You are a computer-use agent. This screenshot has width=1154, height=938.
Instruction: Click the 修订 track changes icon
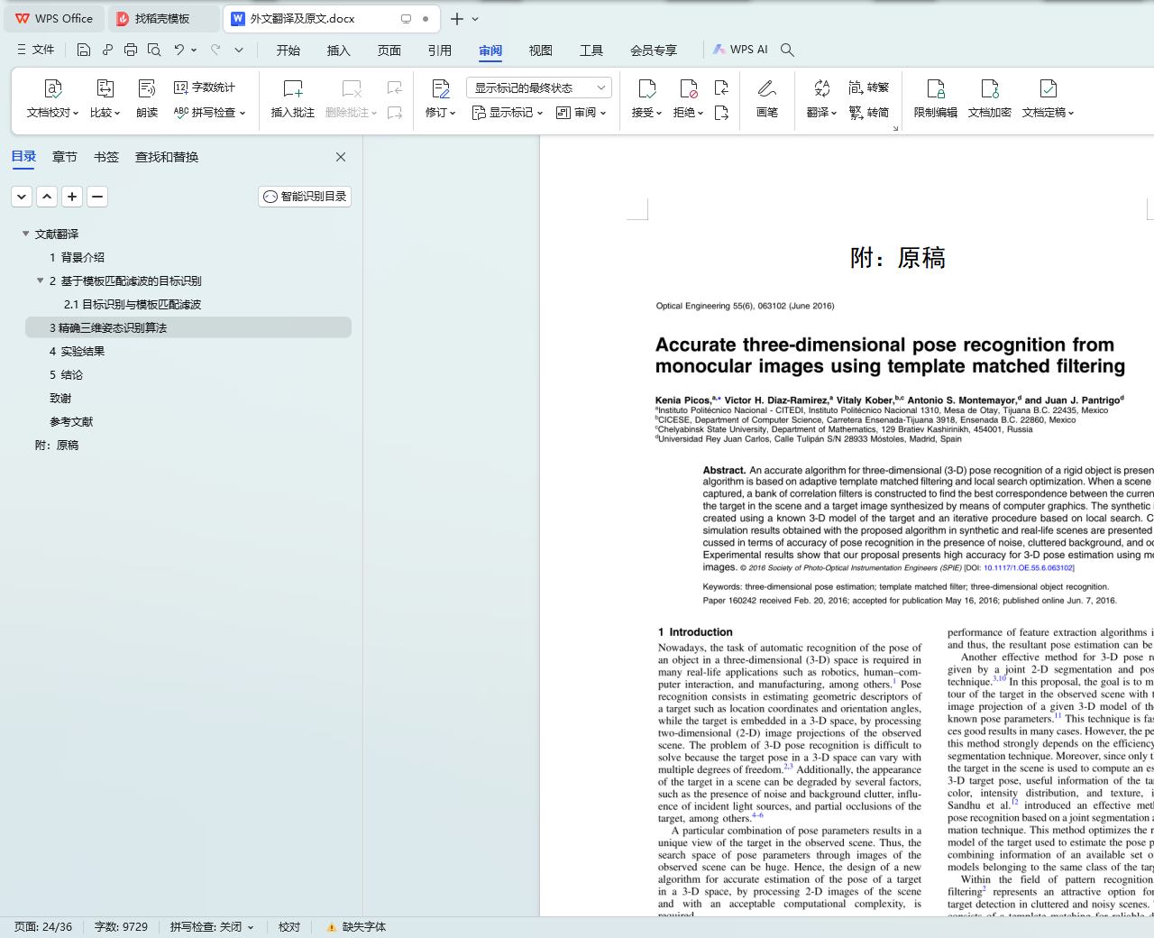[x=440, y=88]
